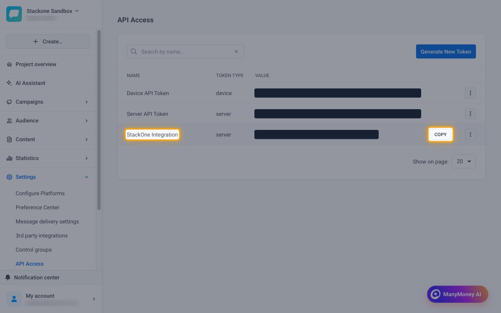Open the ManyMoney AI assistant

point(458,294)
